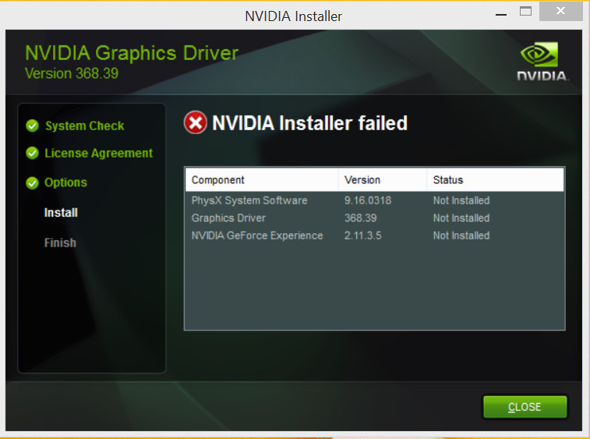Sort by the Status column header
The image size is (590, 439).
496,180
